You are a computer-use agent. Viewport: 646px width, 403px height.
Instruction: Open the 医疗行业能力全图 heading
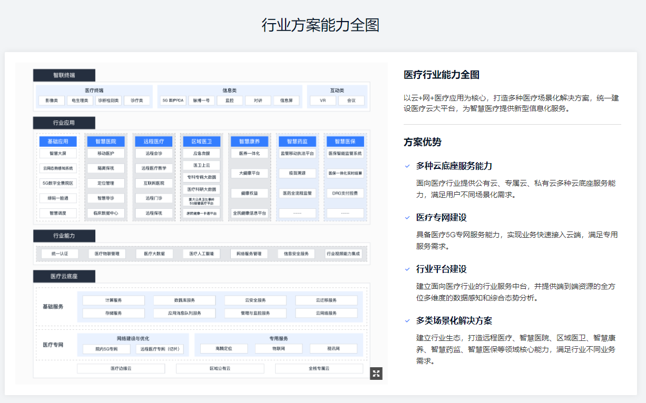pos(442,75)
